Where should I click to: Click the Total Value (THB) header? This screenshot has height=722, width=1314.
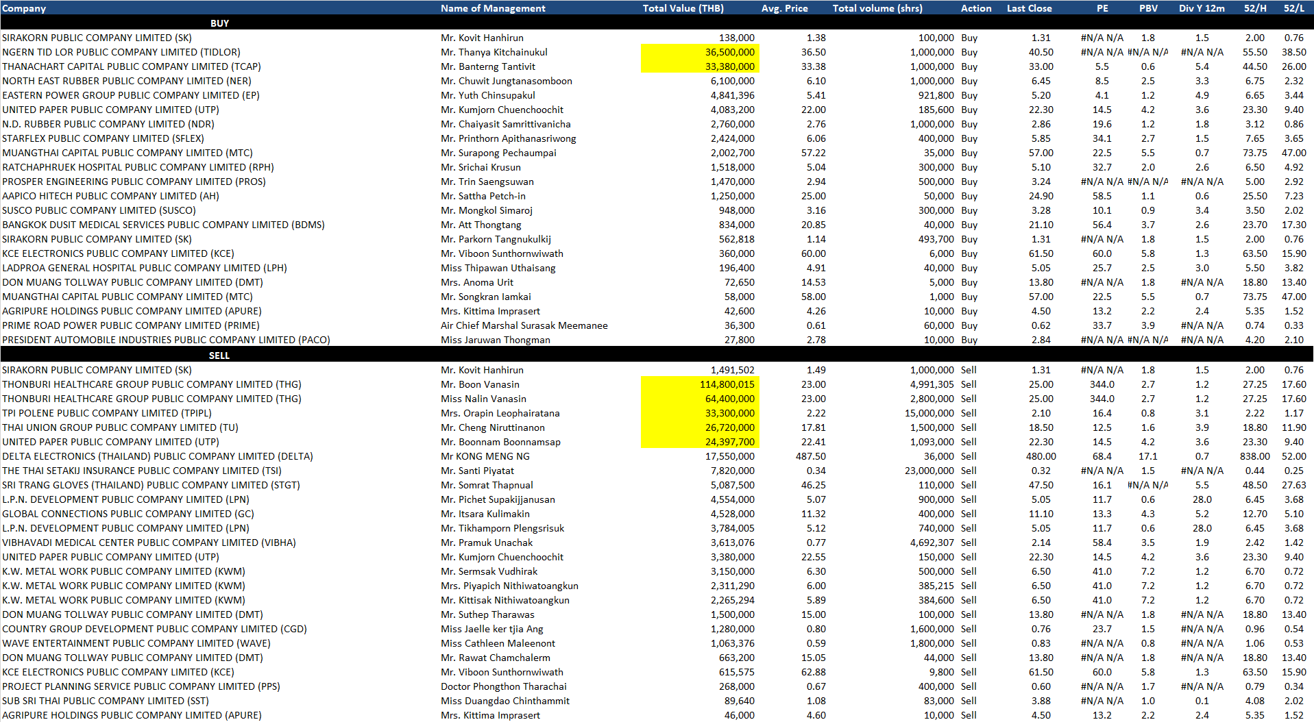click(x=683, y=8)
